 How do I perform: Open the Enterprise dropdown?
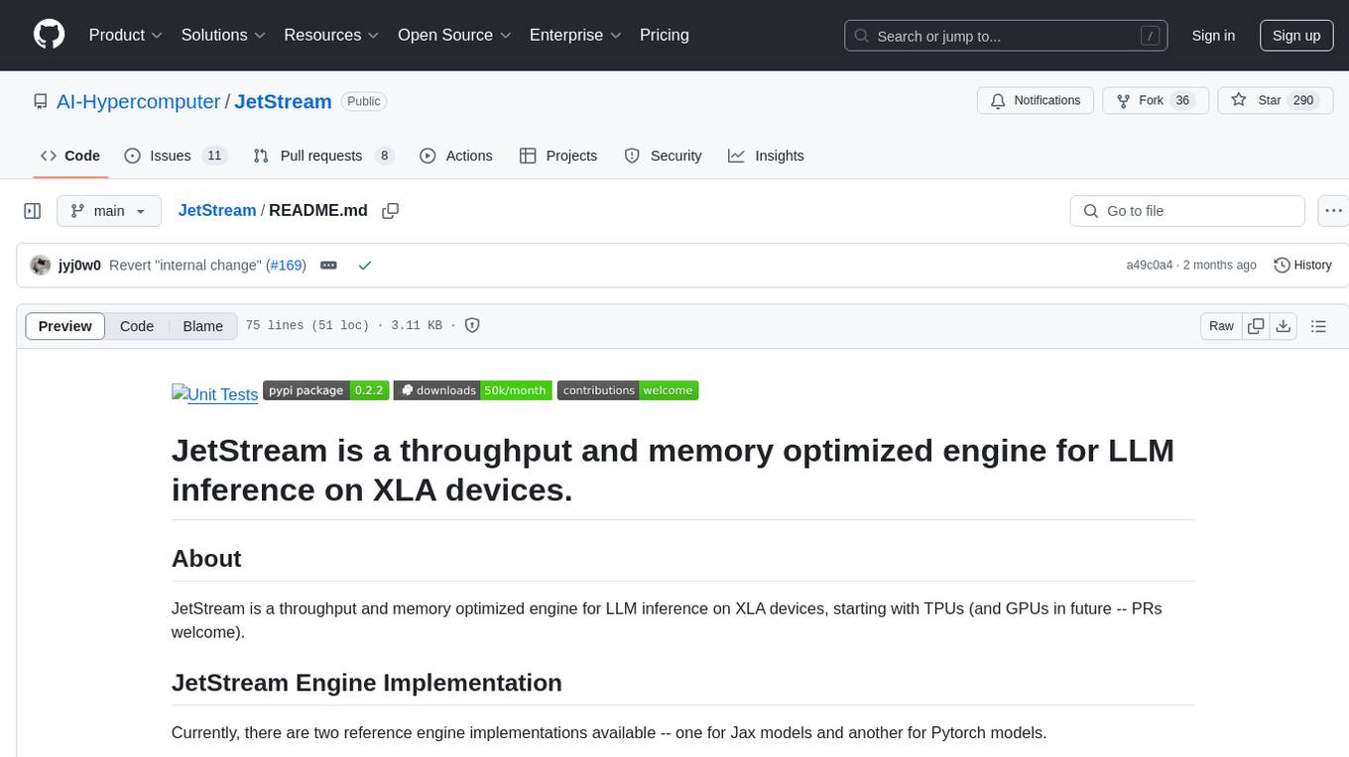[x=575, y=35]
